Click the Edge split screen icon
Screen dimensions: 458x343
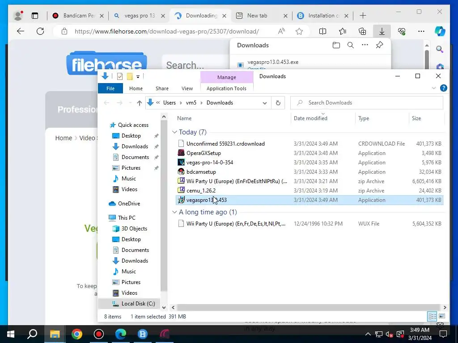pyautogui.click(x=322, y=31)
